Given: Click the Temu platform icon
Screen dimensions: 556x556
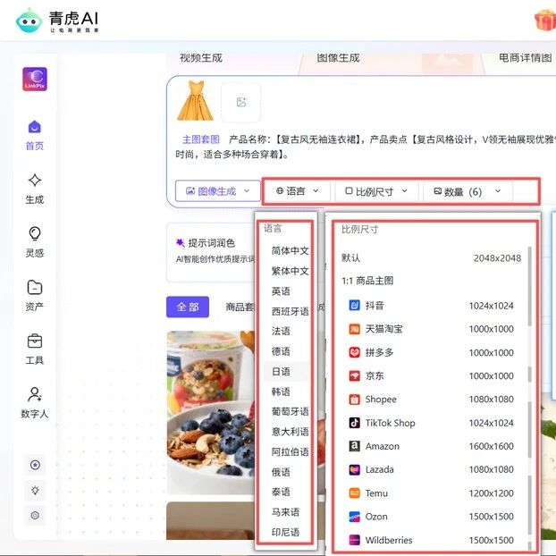Looking at the screenshot, I should click(354, 493).
